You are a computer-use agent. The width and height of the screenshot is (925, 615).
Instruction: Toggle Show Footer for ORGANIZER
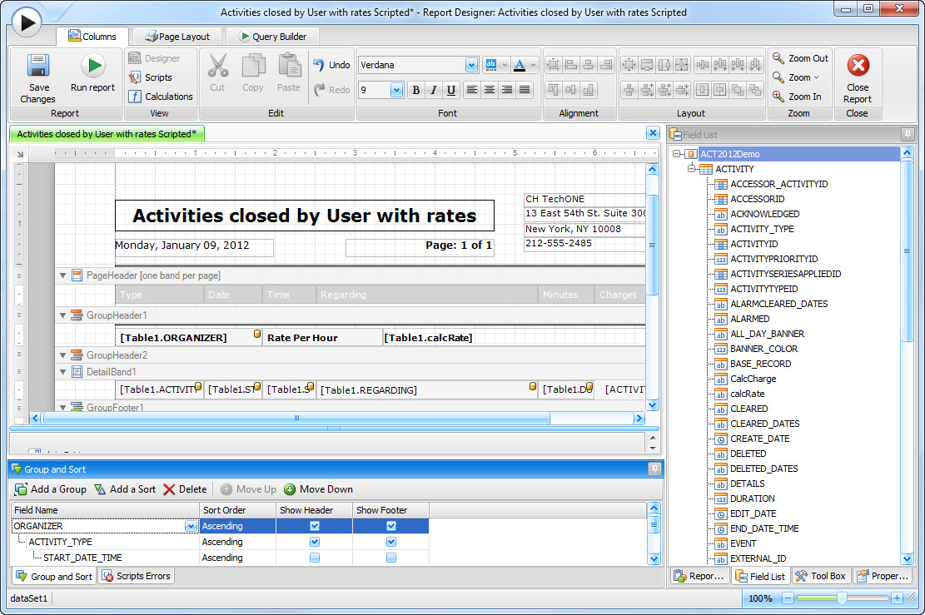click(391, 526)
